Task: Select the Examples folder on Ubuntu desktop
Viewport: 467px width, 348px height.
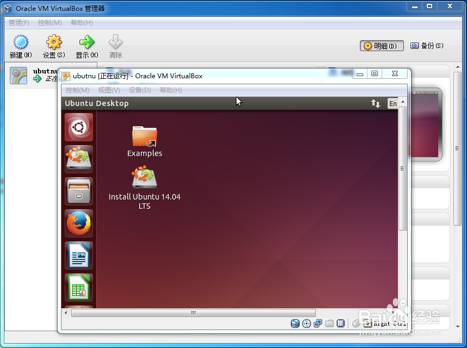Action: click(145, 141)
